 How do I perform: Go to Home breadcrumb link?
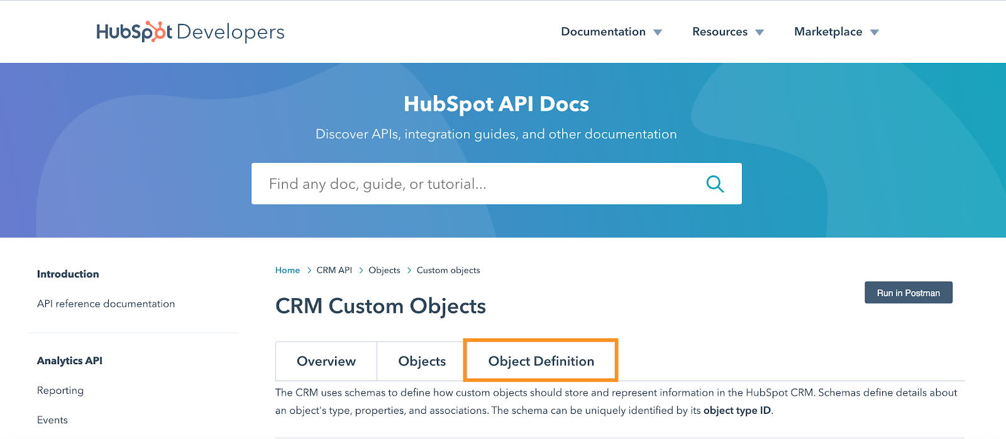(287, 270)
